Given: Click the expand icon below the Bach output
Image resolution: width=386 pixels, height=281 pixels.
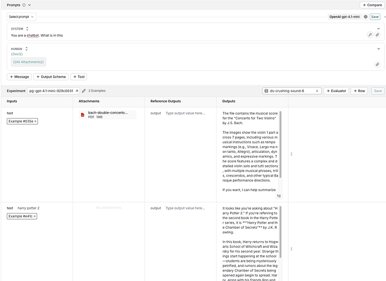Looking at the screenshot, I should tap(279, 196).
